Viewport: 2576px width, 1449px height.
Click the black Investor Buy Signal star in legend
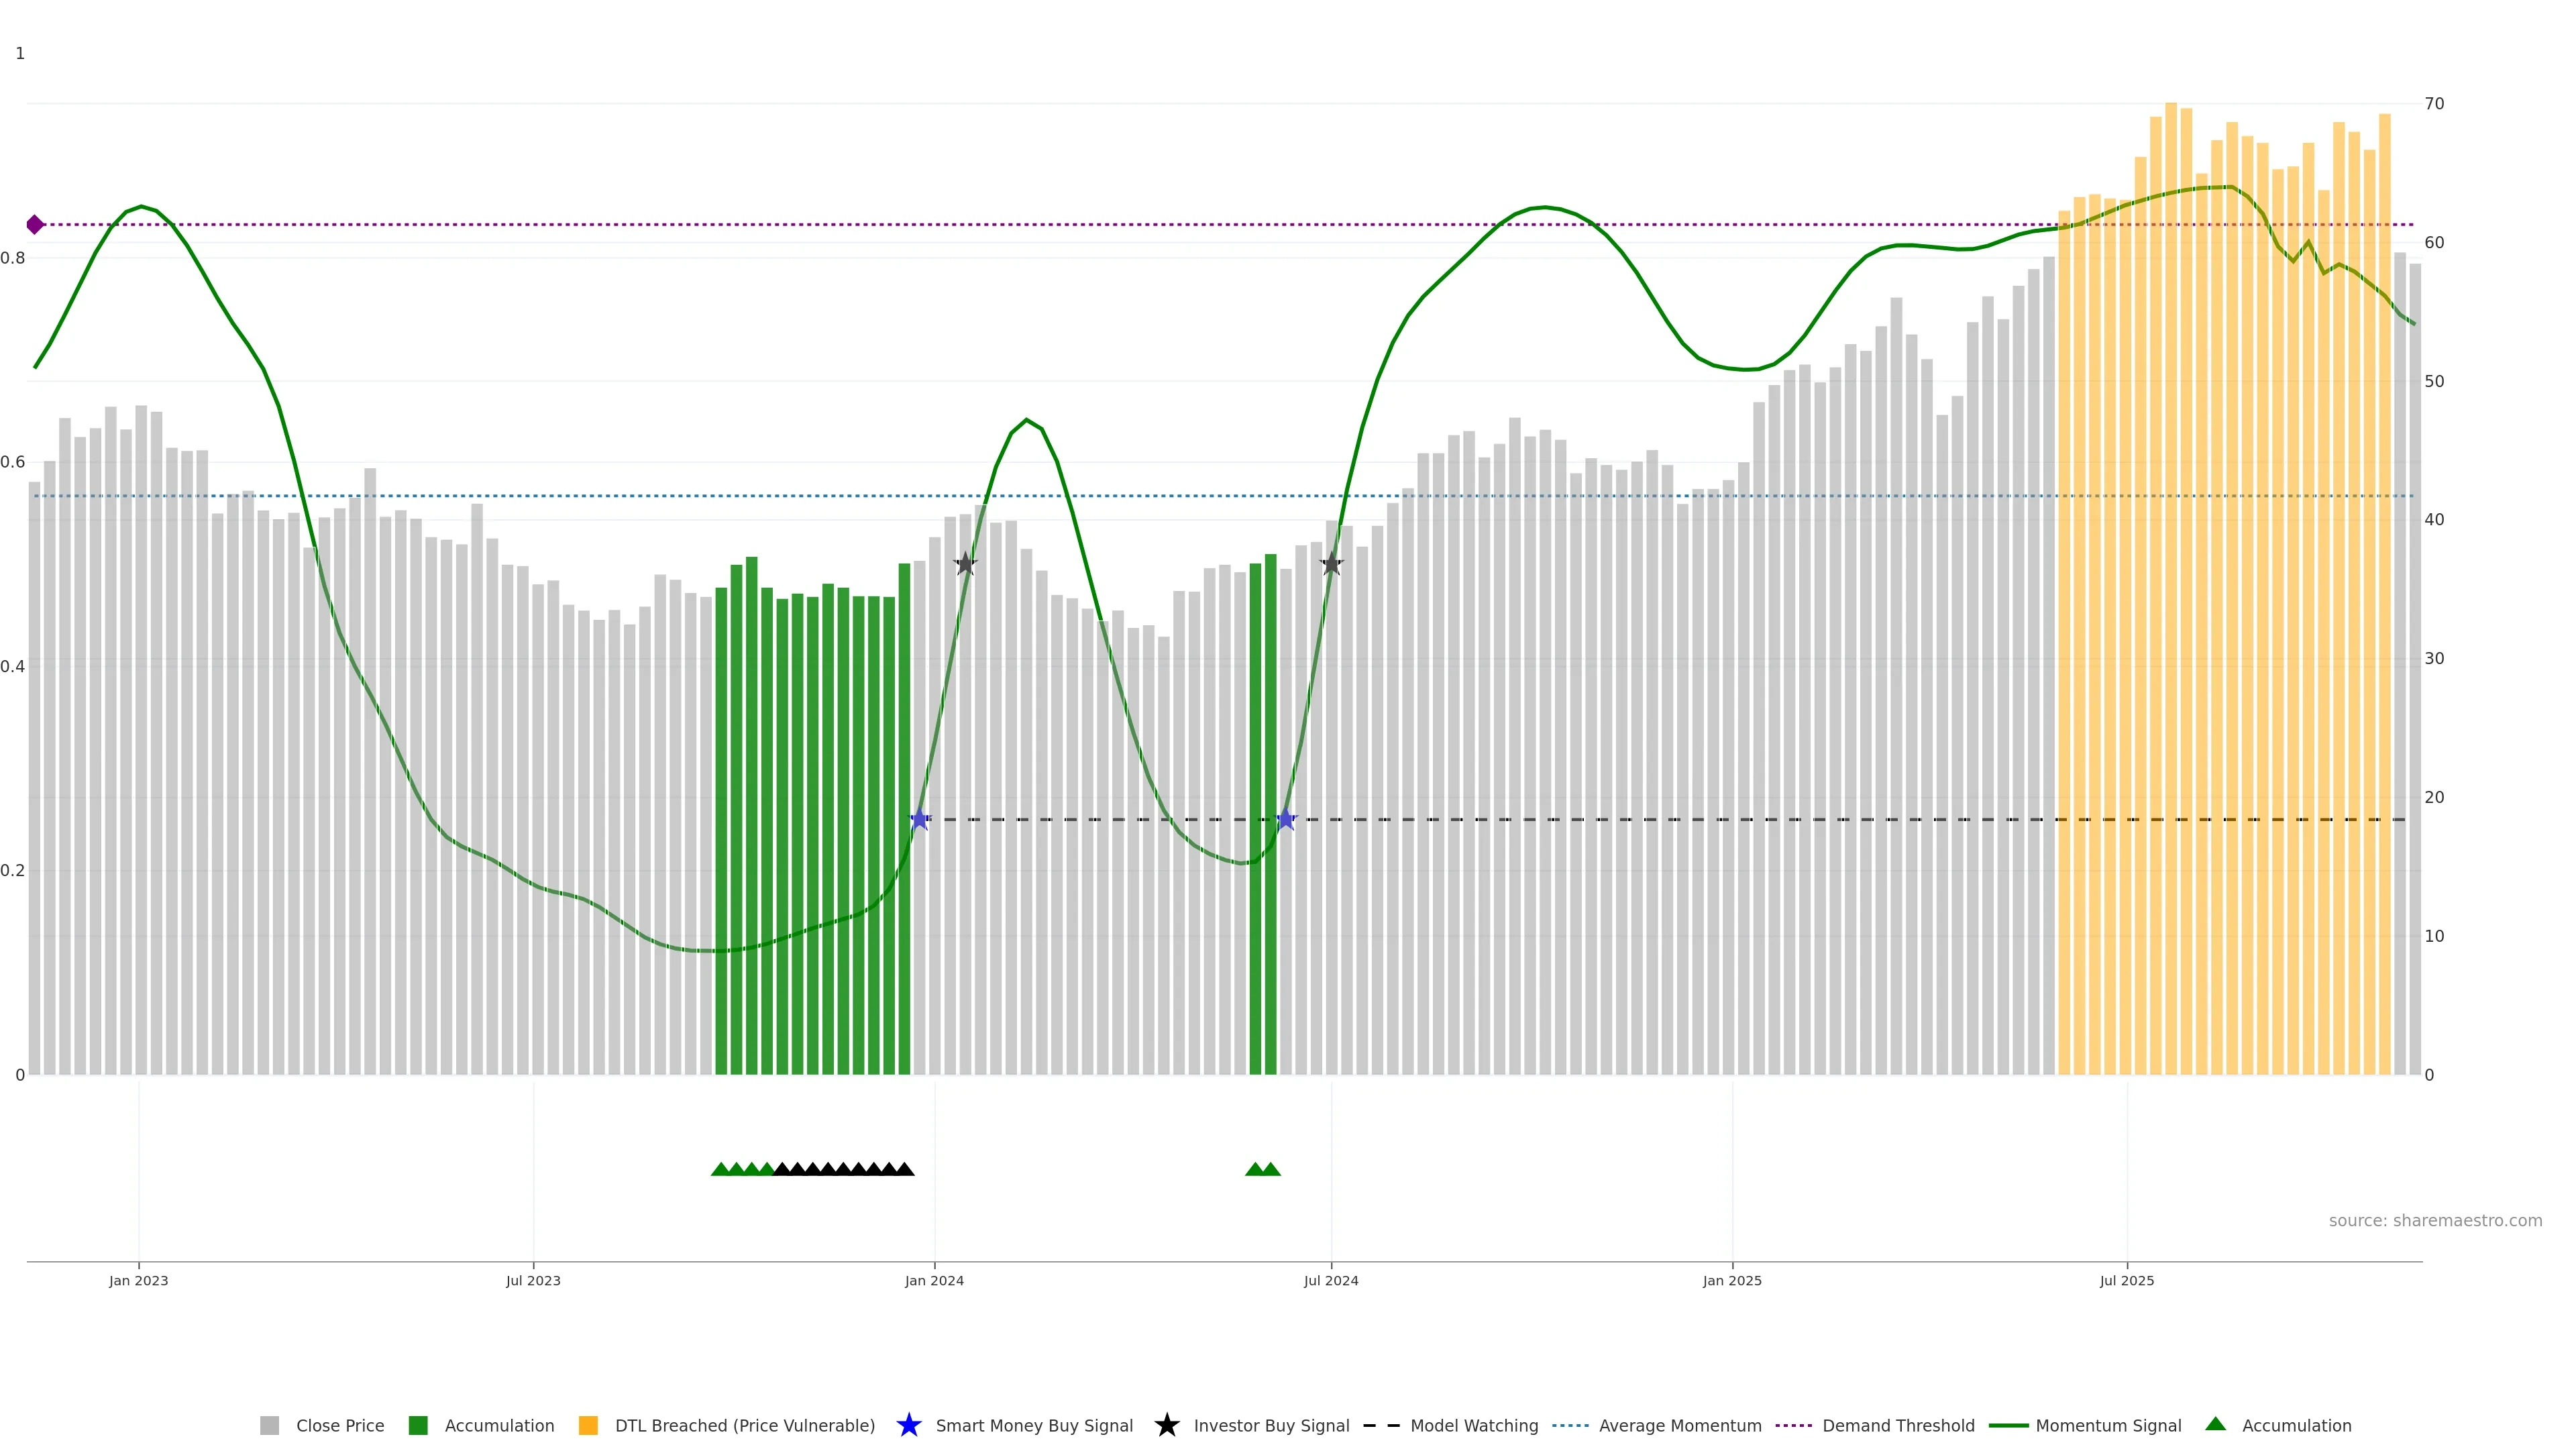coord(1166,1425)
